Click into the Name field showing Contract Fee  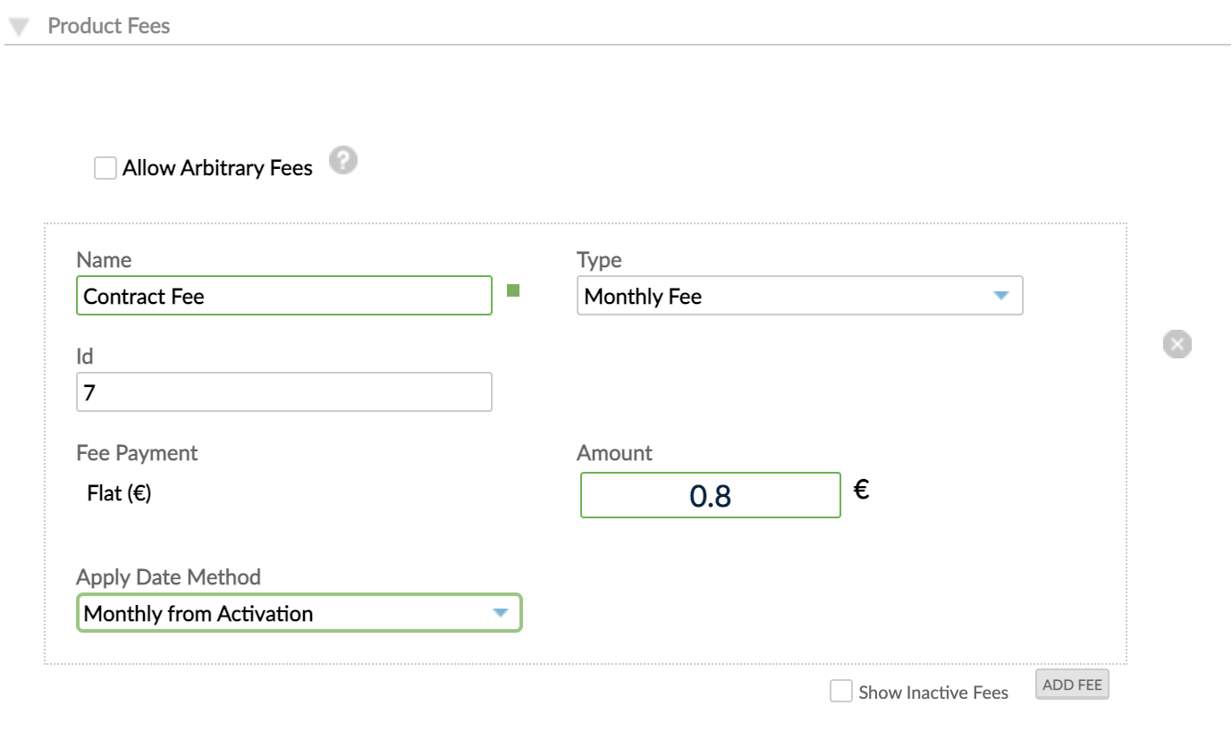(x=283, y=295)
